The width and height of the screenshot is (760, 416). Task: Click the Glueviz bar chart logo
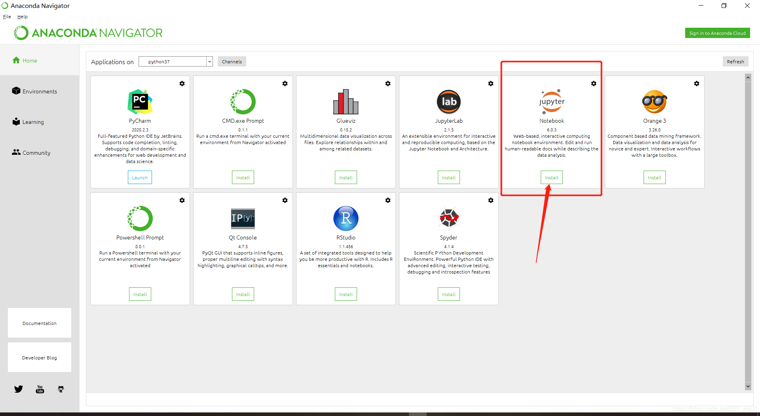pos(346,102)
